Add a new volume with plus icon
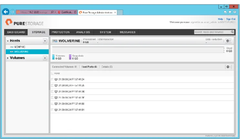The height and width of the screenshot is (139, 240). [45, 58]
